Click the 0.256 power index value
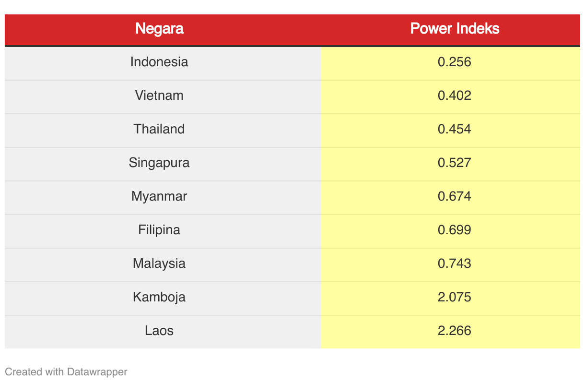Screen dimensions: 585x383 click(455, 62)
